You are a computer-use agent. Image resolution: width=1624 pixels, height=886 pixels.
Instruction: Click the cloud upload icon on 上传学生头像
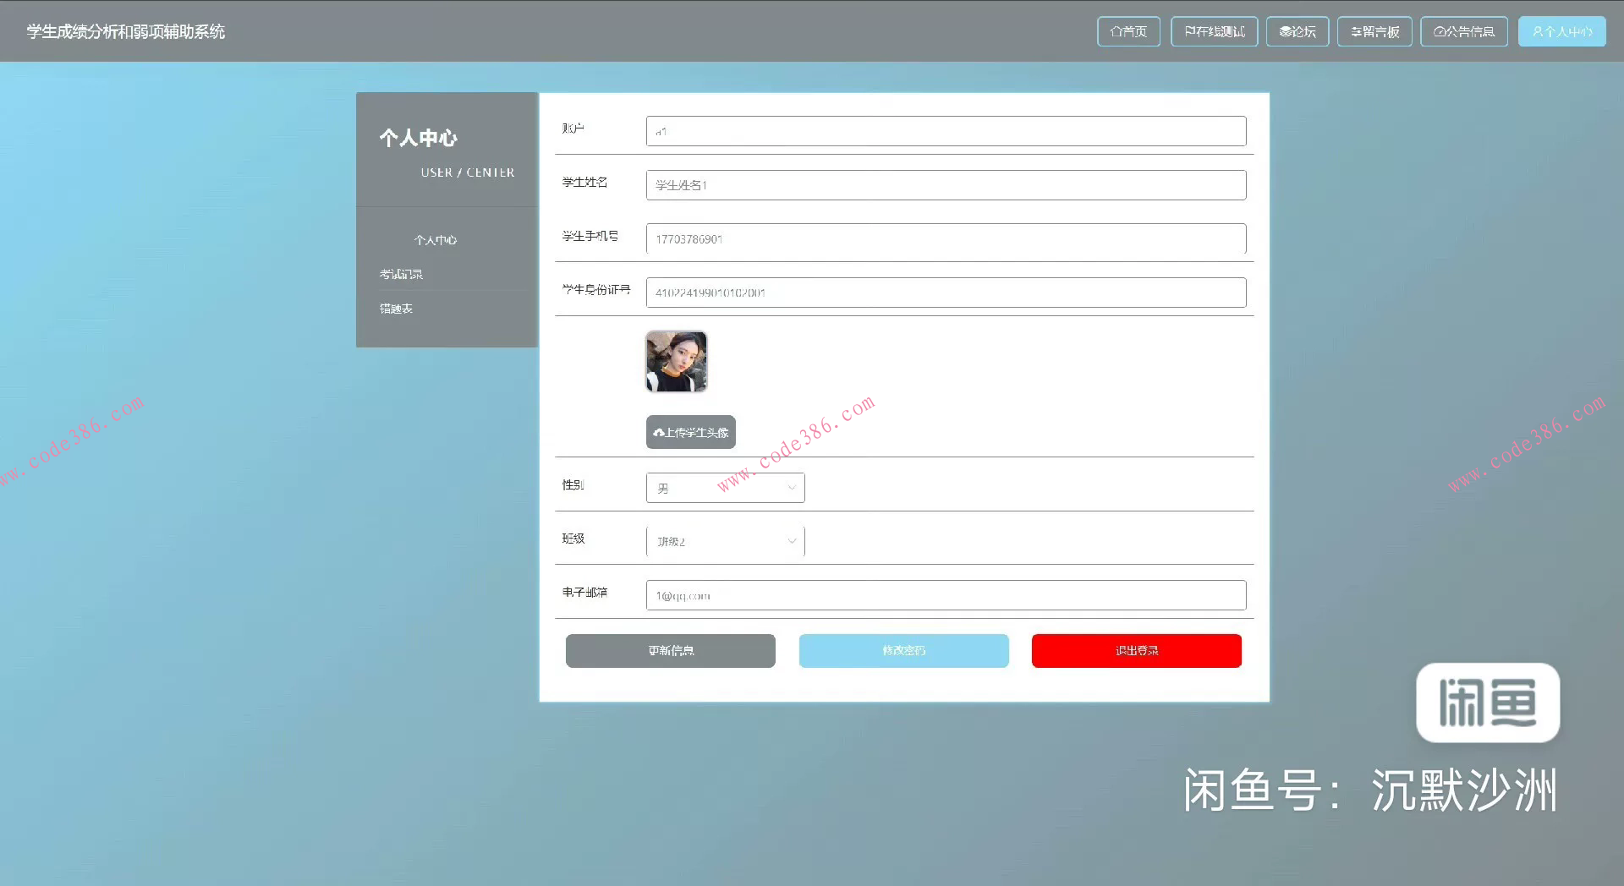point(659,432)
